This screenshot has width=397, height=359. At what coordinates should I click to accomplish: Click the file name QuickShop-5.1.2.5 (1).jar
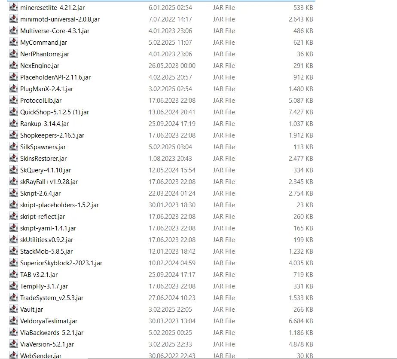pos(55,112)
